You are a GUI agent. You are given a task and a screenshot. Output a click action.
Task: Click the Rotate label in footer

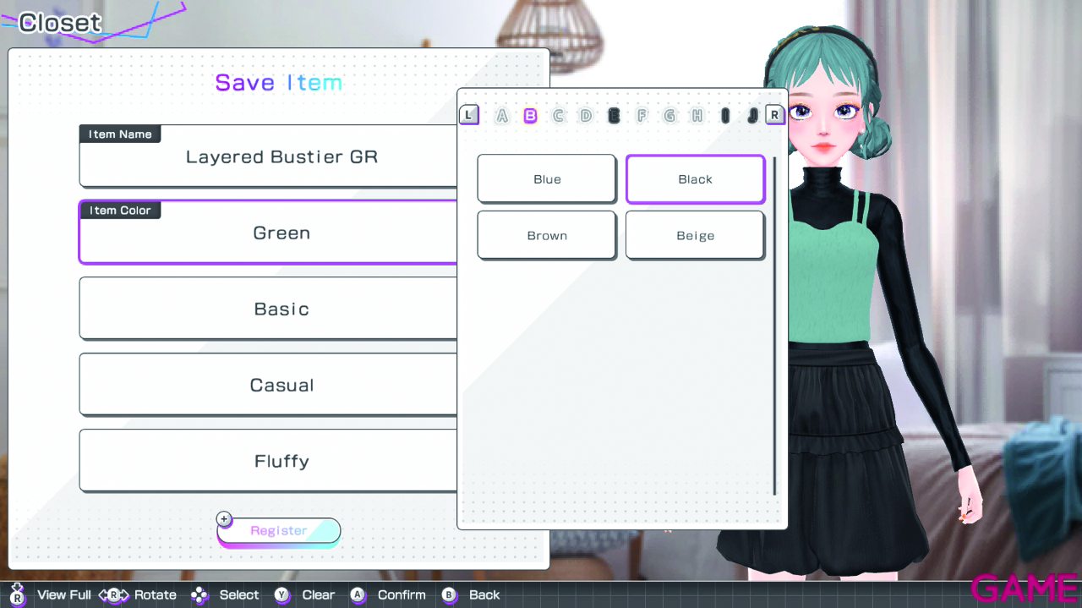pos(156,595)
